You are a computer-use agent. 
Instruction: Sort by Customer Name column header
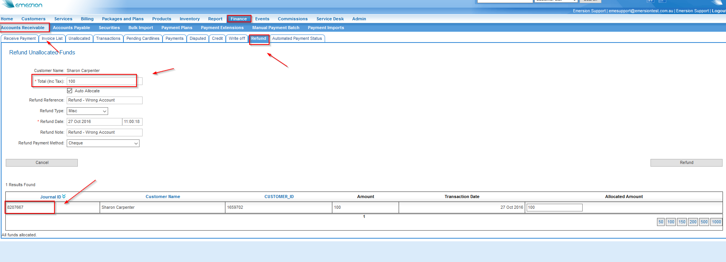point(163,196)
